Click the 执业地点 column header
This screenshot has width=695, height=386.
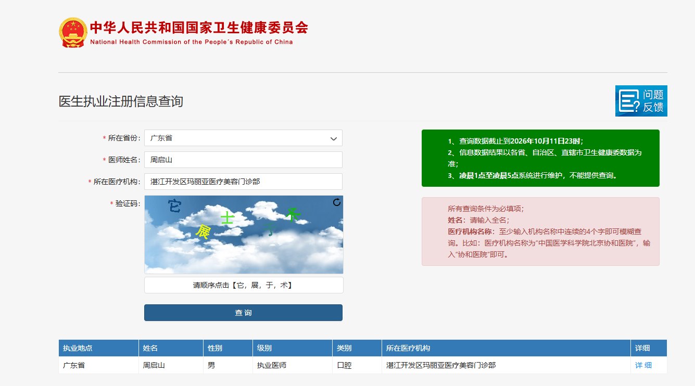pos(98,348)
